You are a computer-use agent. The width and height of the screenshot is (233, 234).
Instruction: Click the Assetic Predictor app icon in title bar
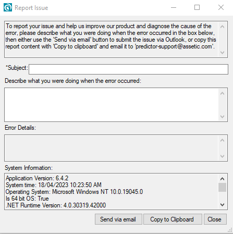[8, 7]
